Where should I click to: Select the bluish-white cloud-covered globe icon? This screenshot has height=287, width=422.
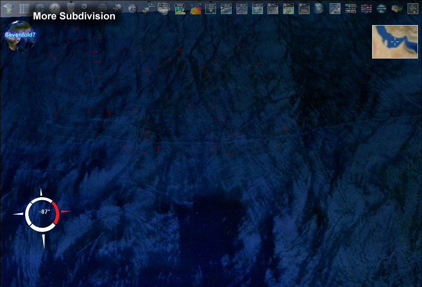pos(133,9)
